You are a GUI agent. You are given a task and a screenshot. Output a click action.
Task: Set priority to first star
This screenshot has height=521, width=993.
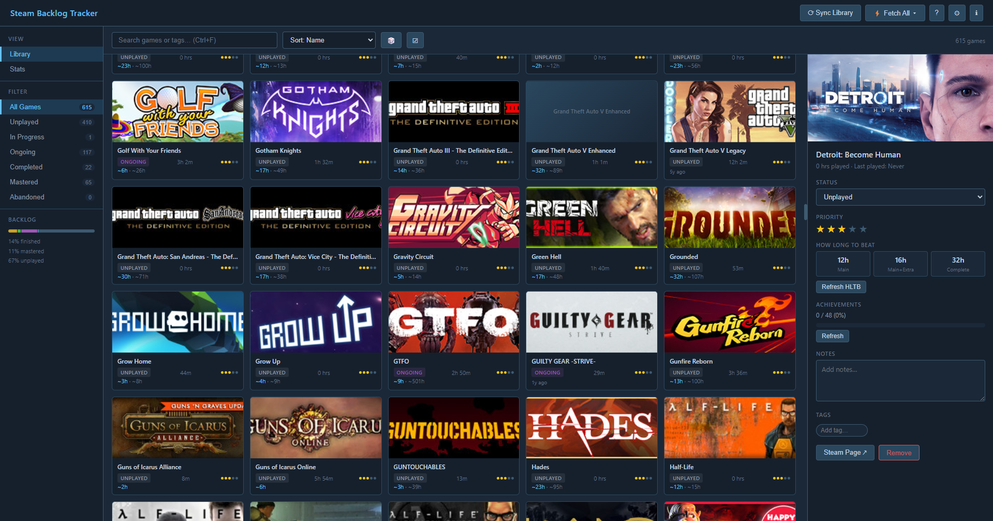[820, 229]
